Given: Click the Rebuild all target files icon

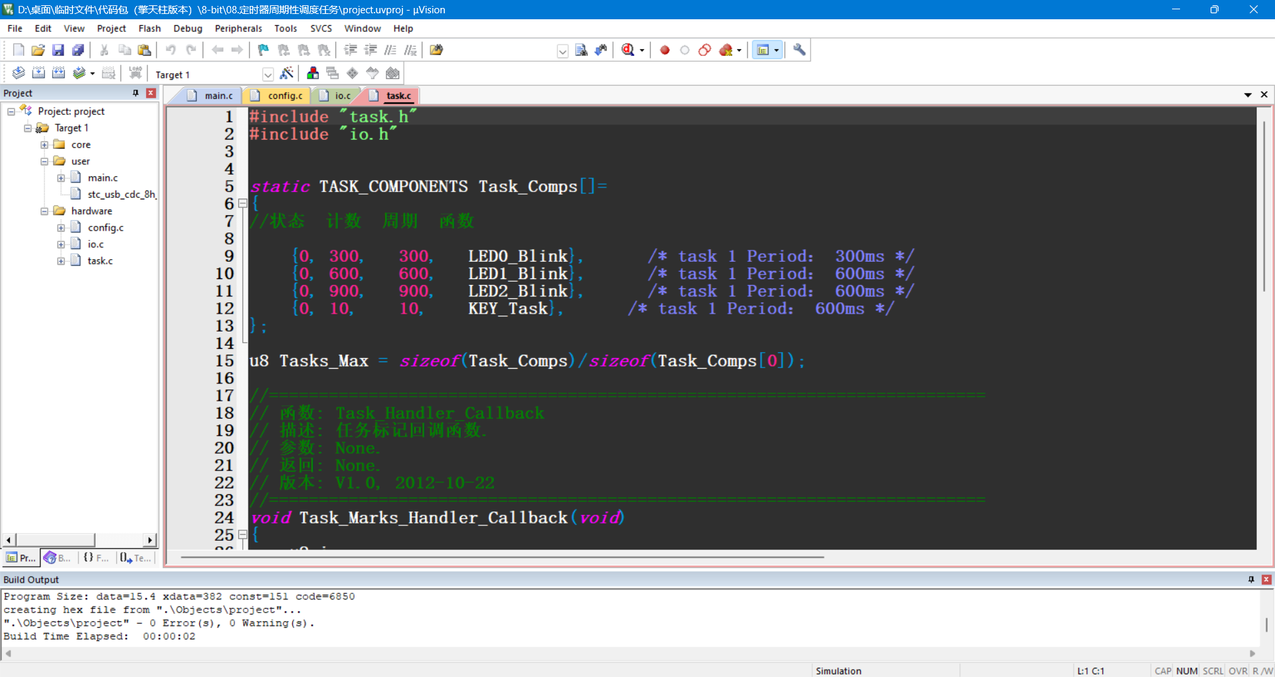Looking at the screenshot, I should point(58,73).
